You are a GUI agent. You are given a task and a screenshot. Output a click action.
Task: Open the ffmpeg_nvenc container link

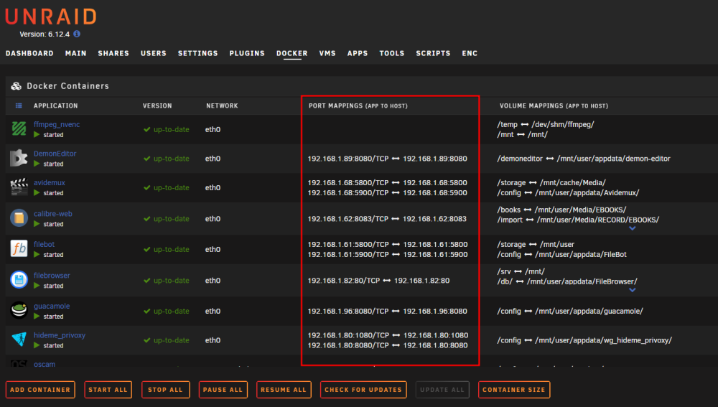pyautogui.click(x=57, y=124)
